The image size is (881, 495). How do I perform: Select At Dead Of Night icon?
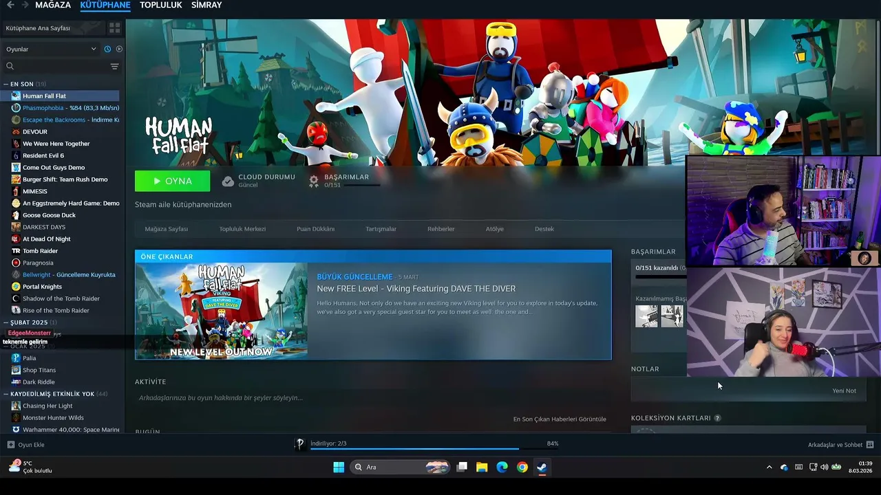point(16,239)
